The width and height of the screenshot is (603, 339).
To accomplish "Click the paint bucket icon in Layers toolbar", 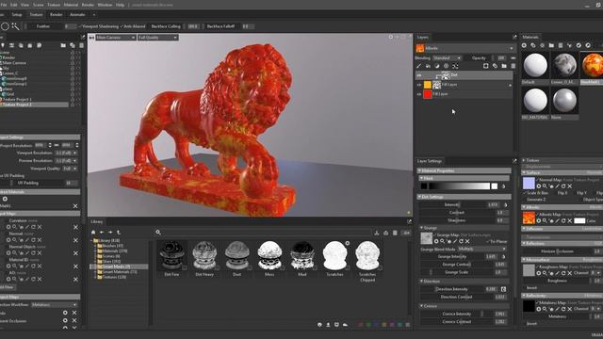I will click(x=428, y=66).
